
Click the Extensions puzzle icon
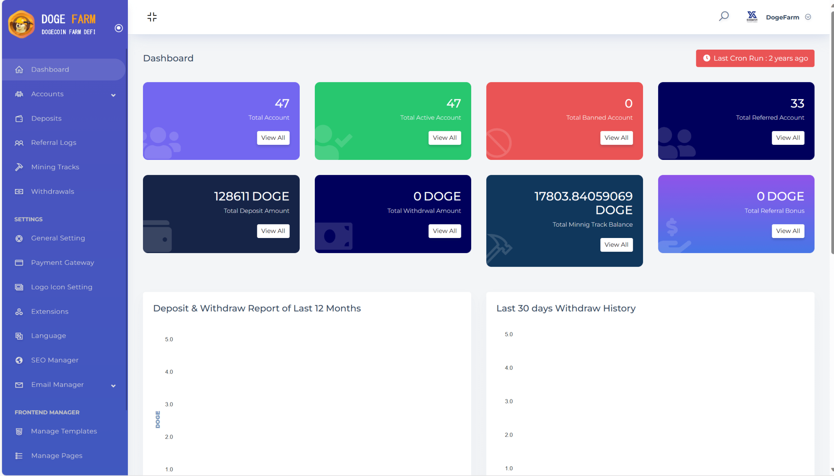pos(19,311)
